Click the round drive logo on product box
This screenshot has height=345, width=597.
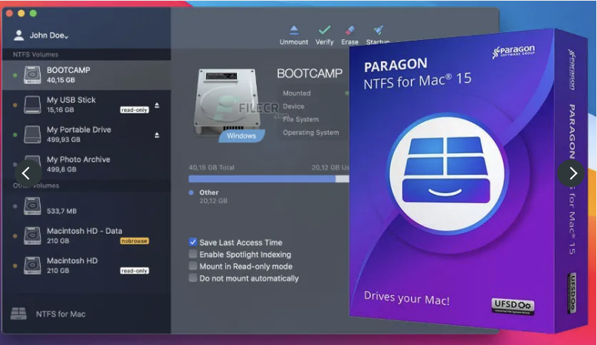pyautogui.click(x=446, y=174)
